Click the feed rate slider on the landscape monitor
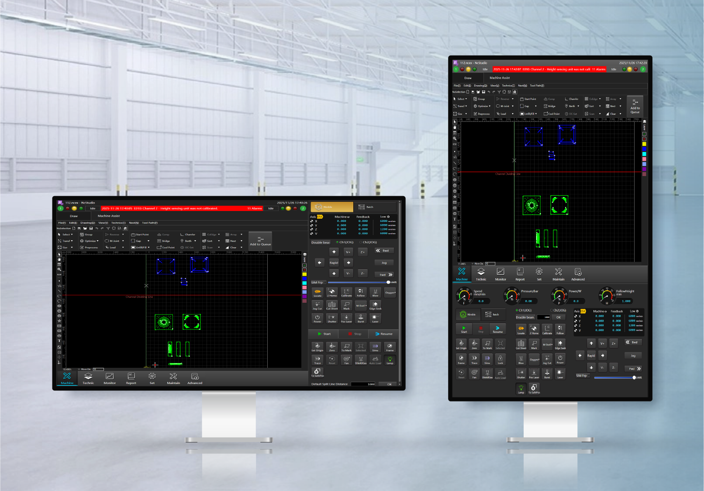Viewport: 704px width, 491px height. click(x=358, y=282)
